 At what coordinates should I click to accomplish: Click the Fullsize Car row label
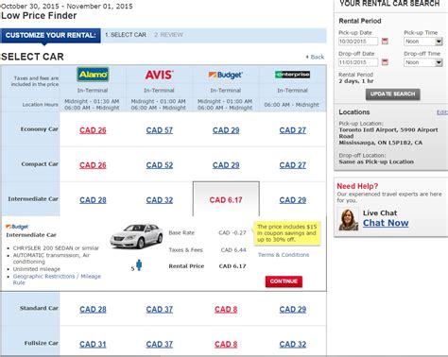click(42, 343)
